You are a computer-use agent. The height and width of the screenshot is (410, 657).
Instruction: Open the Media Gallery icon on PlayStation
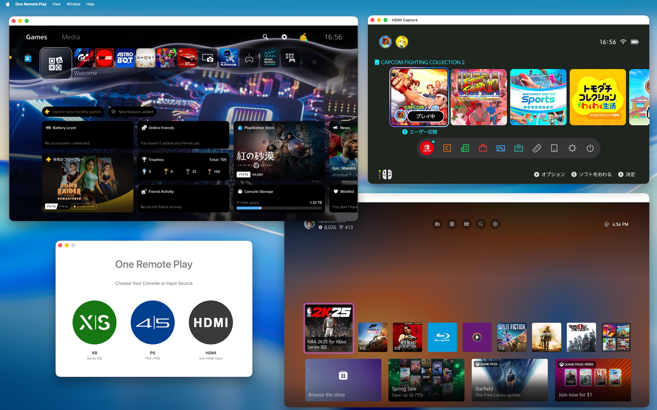point(208,58)
